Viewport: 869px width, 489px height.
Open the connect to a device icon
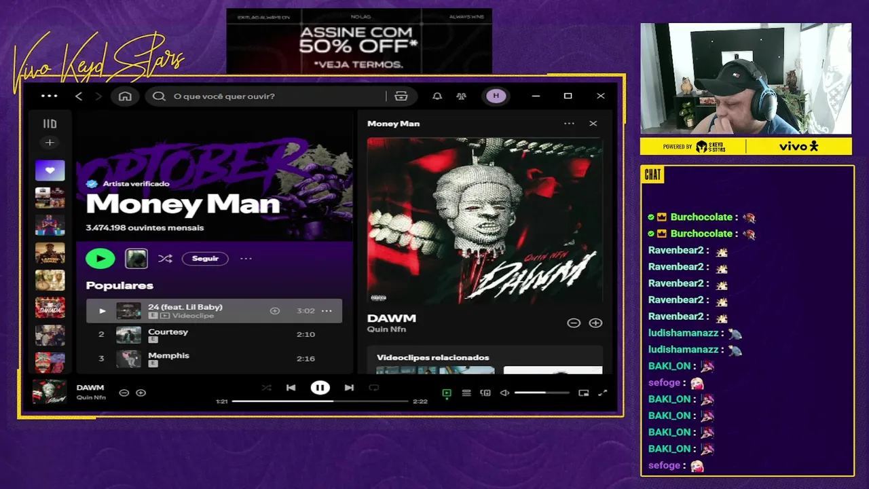coord(485,393)
